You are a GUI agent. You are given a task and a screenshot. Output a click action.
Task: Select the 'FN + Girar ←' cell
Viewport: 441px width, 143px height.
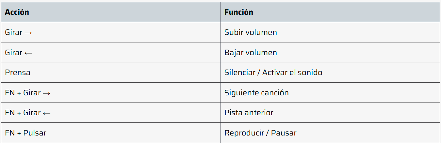111,113
